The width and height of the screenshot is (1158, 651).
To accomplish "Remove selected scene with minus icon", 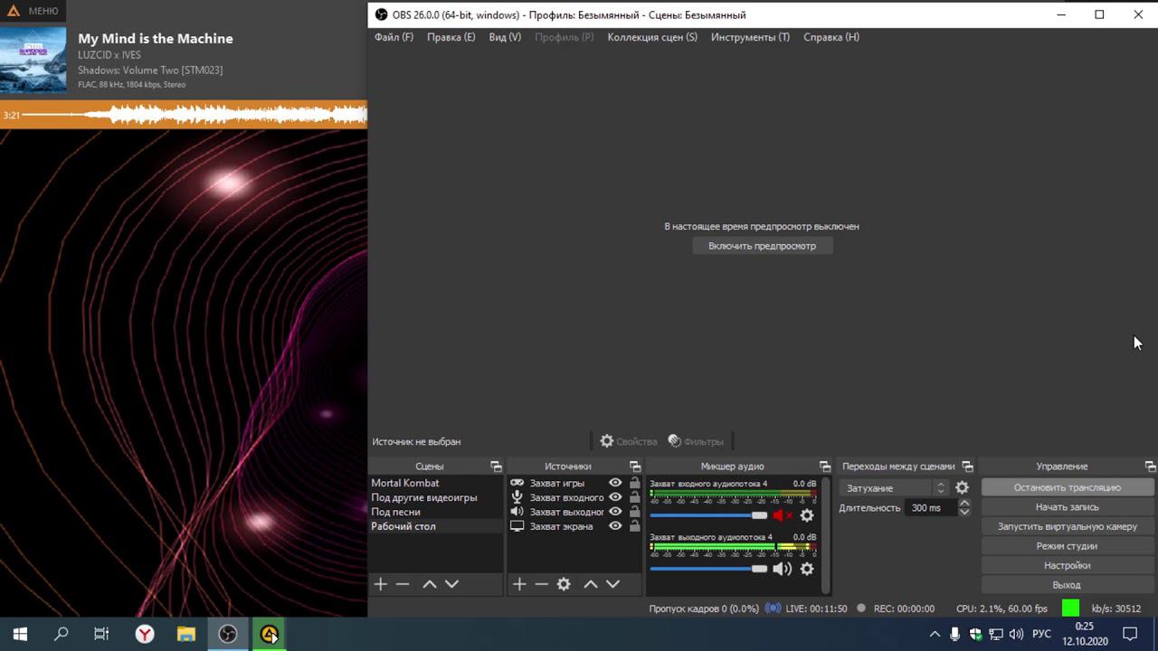I will [x=403, y=584].
